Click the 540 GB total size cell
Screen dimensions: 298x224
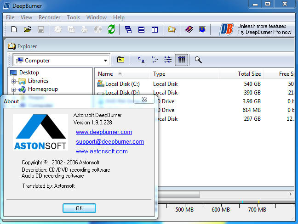(252, 84)
